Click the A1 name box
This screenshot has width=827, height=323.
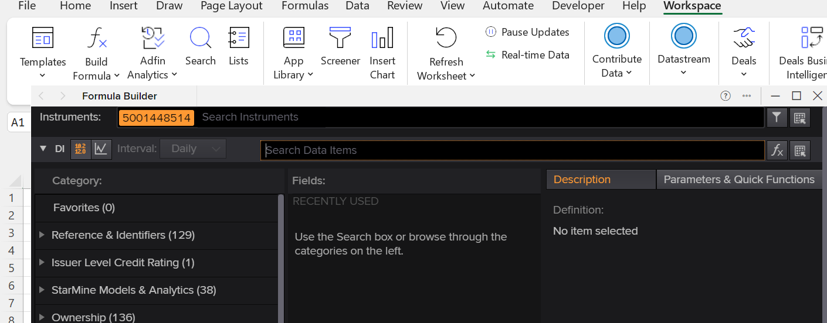[18, 122]
